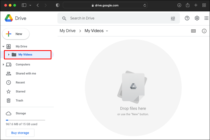The width and height of the screenshot is (210, 140).
Task: Open Trash
Action: (x=19, y=101)
